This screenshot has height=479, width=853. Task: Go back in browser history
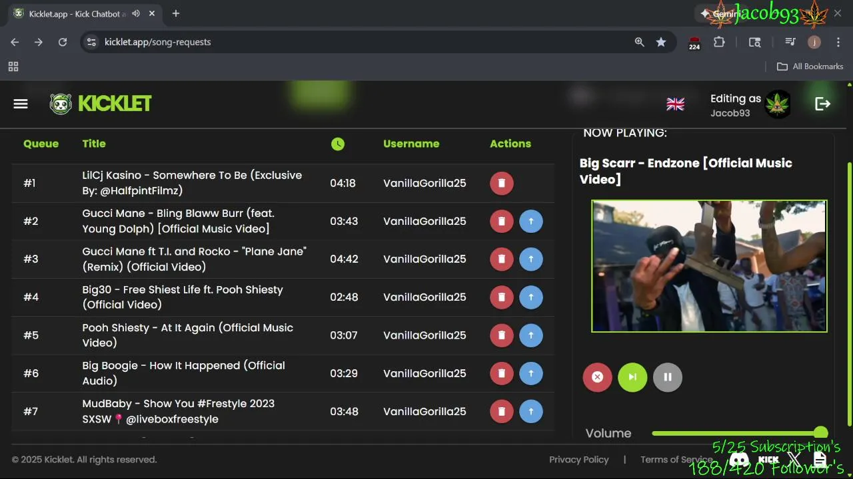pyautogui.click(x=15, y=42)
